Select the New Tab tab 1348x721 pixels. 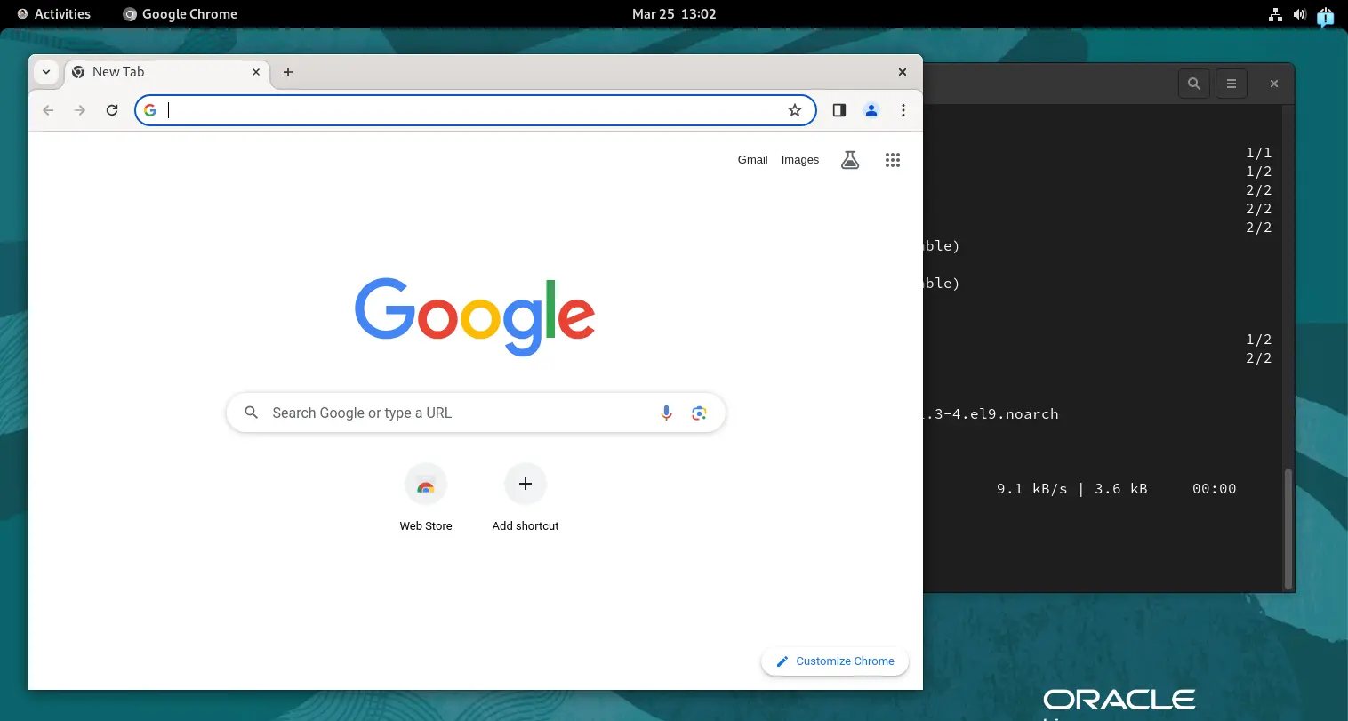tap(160, 72)
